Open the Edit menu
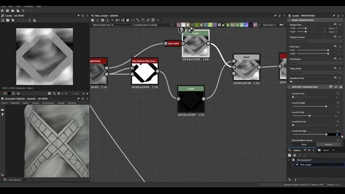Viewport: 345px width, 194px height. click(x=10, y=6)
